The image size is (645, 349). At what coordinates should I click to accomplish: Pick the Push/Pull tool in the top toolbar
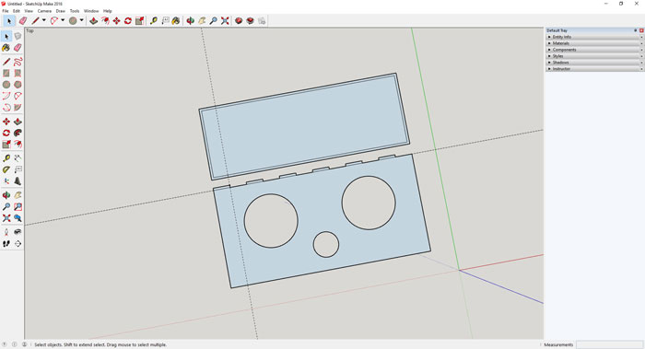click(x=94, y=20)
